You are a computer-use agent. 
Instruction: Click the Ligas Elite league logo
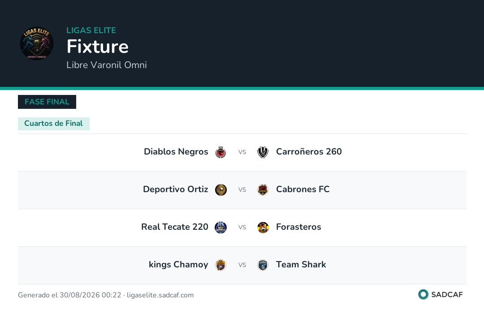tap(37, 43)
